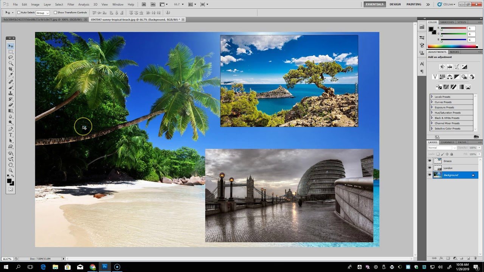Switch to the Masks tab
Image resolution: width=484 pixels, height=272 pixels.
pos(454,52)
